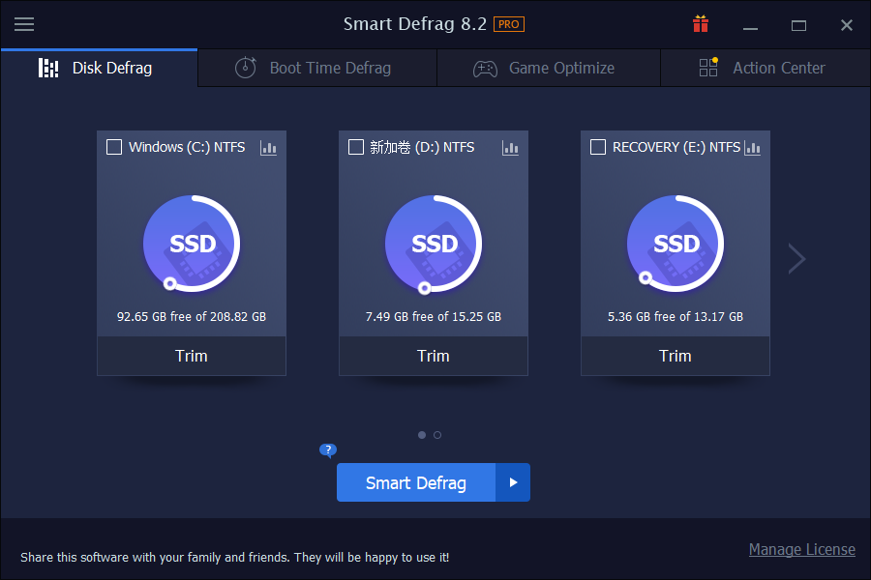Click the question mark help icon

coord(327,450)
